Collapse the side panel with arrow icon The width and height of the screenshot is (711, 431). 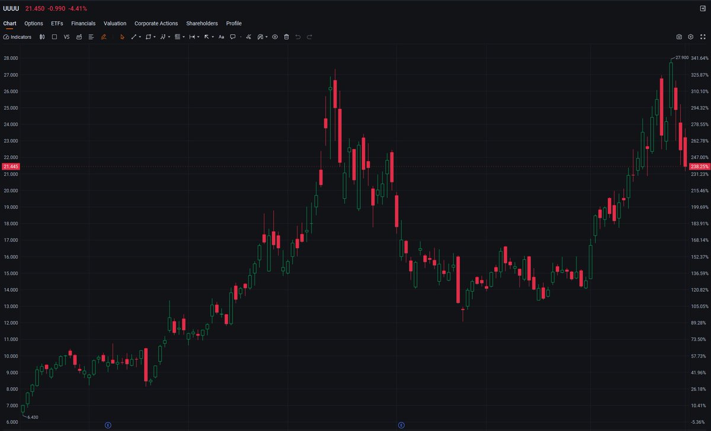coord(703,8)
